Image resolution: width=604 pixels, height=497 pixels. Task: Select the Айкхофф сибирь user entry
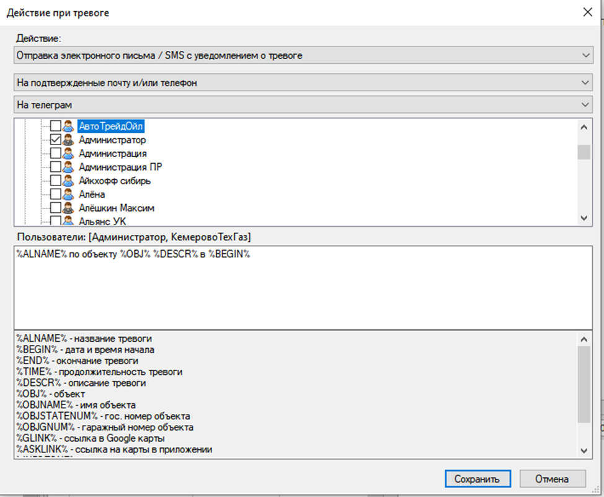tap(114, 181)
